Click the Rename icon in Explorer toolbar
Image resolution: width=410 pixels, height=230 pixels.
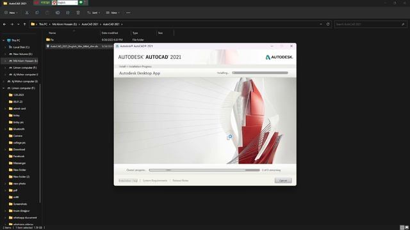58,13
